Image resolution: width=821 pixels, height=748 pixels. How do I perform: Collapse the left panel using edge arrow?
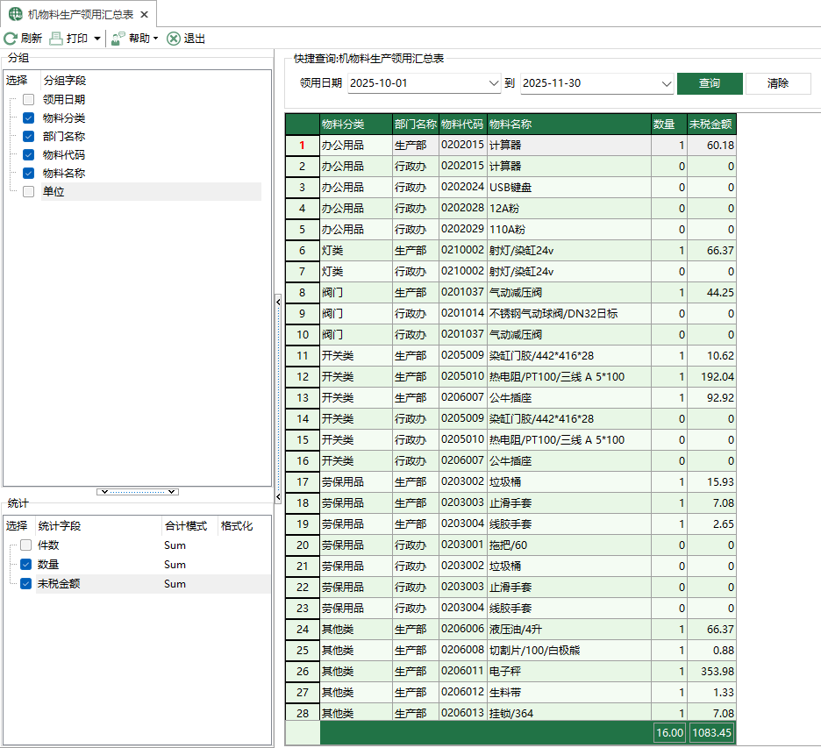pos(278,300)
